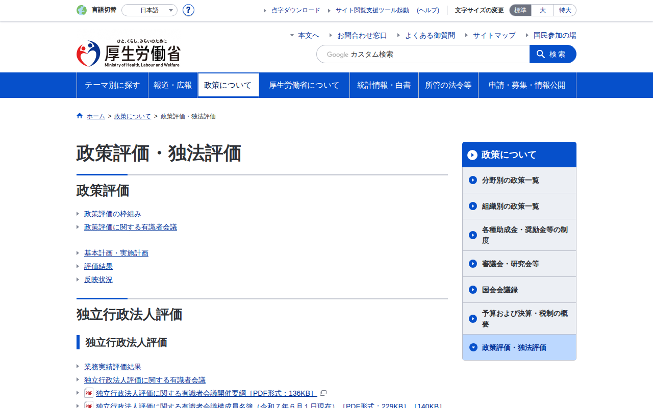
Task: Open 分野別の政策一覧 in the sidebar
Action: click(x=519, y=180)
